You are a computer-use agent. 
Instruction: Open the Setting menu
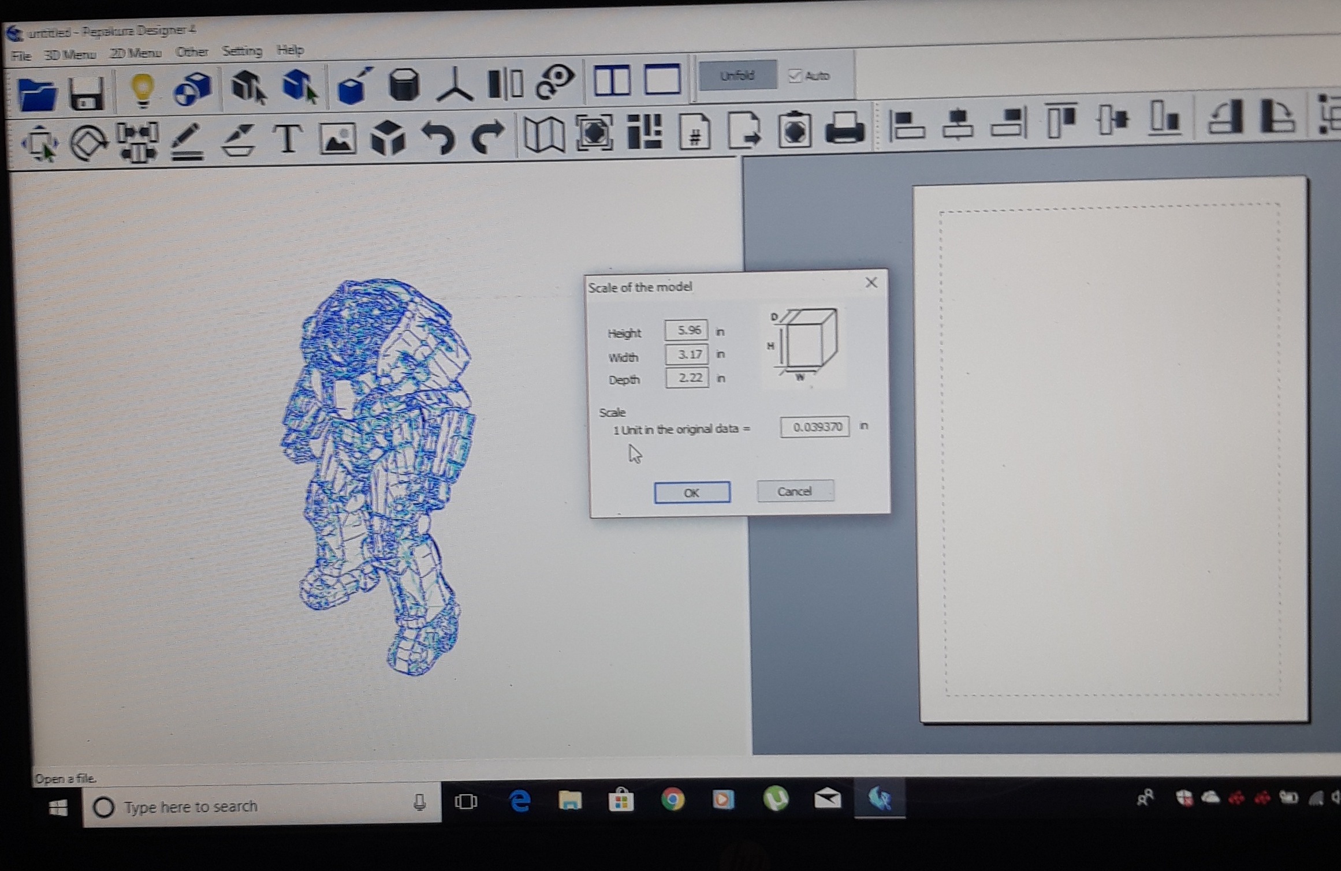(x=242, y=51)
